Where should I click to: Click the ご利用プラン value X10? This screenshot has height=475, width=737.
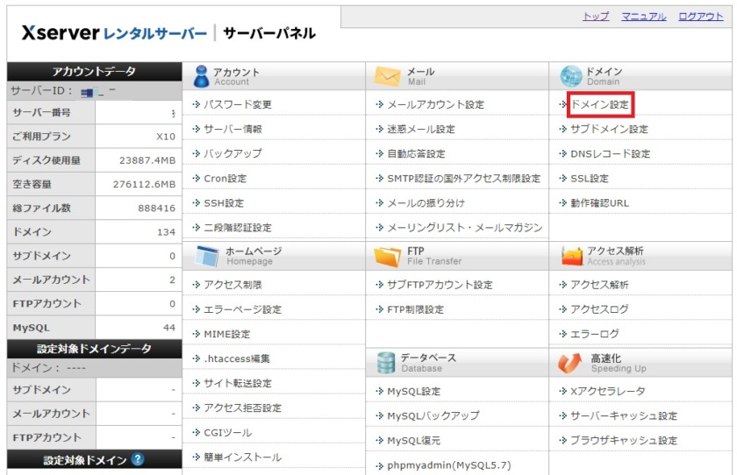(166, 137)
